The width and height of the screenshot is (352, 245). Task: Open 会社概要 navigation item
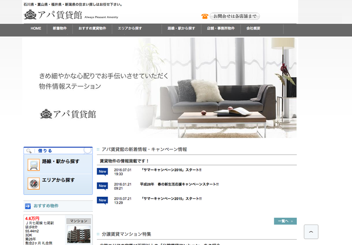pos(253,28)
